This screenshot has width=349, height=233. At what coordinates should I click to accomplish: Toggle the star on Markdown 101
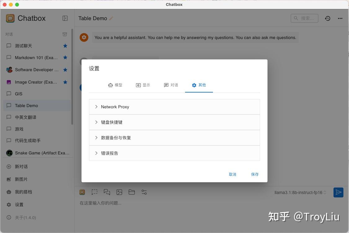(x=65, y=58)
